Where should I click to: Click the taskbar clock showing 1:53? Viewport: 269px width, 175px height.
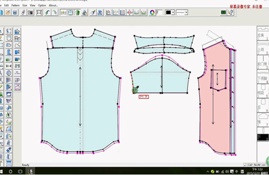tap(257, 171)
